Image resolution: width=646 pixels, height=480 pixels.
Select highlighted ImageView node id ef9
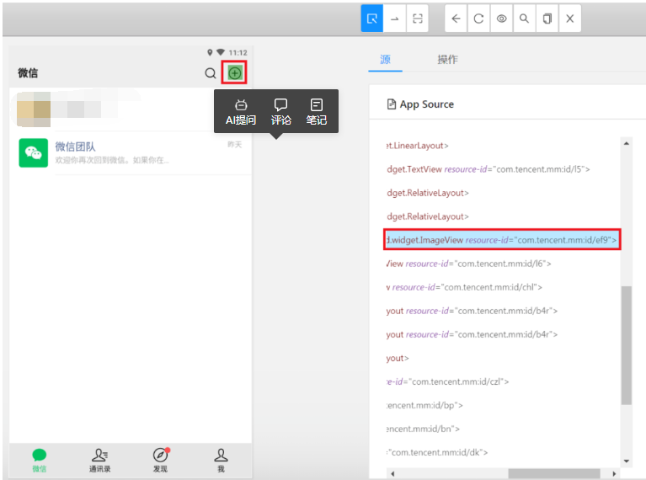(502, 240)
